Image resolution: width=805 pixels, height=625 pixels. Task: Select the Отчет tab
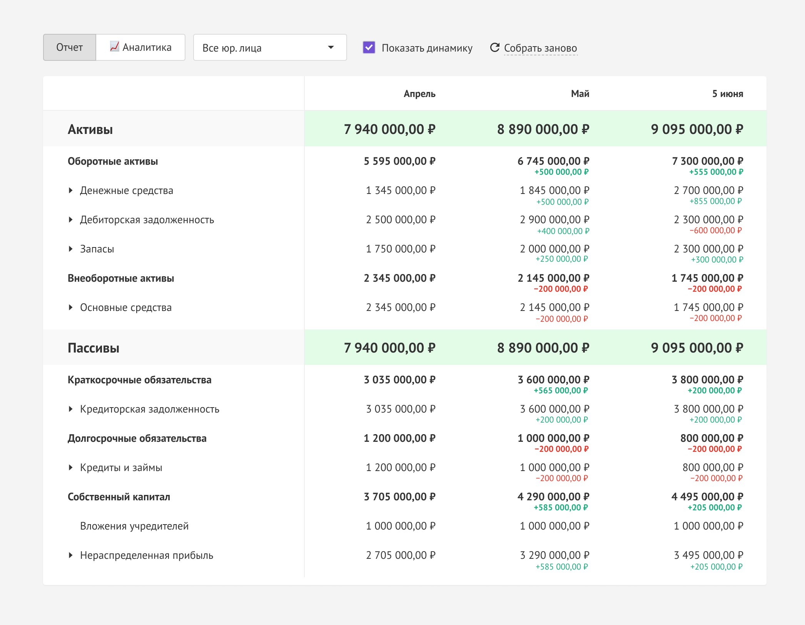pyautogui.click(x=70, y=47)
